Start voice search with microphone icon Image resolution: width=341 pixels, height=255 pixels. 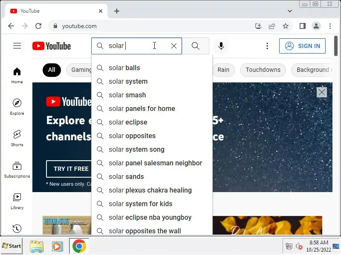221,46
